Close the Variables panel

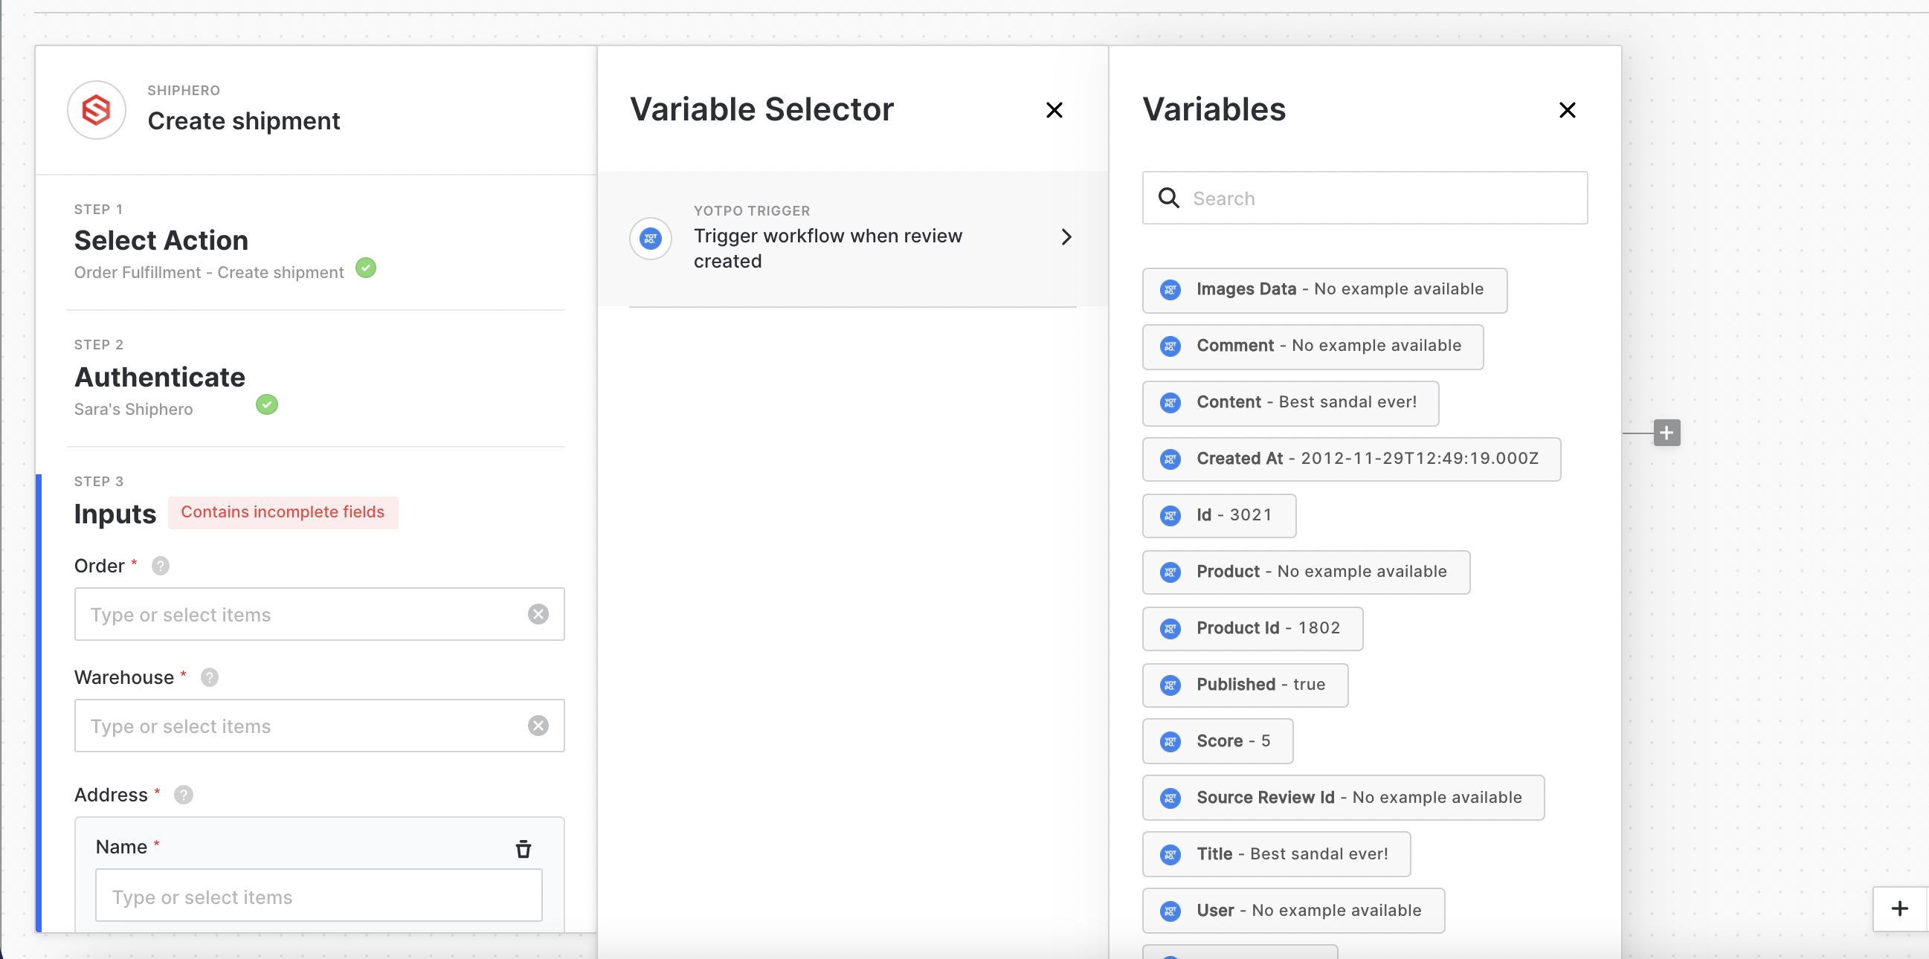1567,111
